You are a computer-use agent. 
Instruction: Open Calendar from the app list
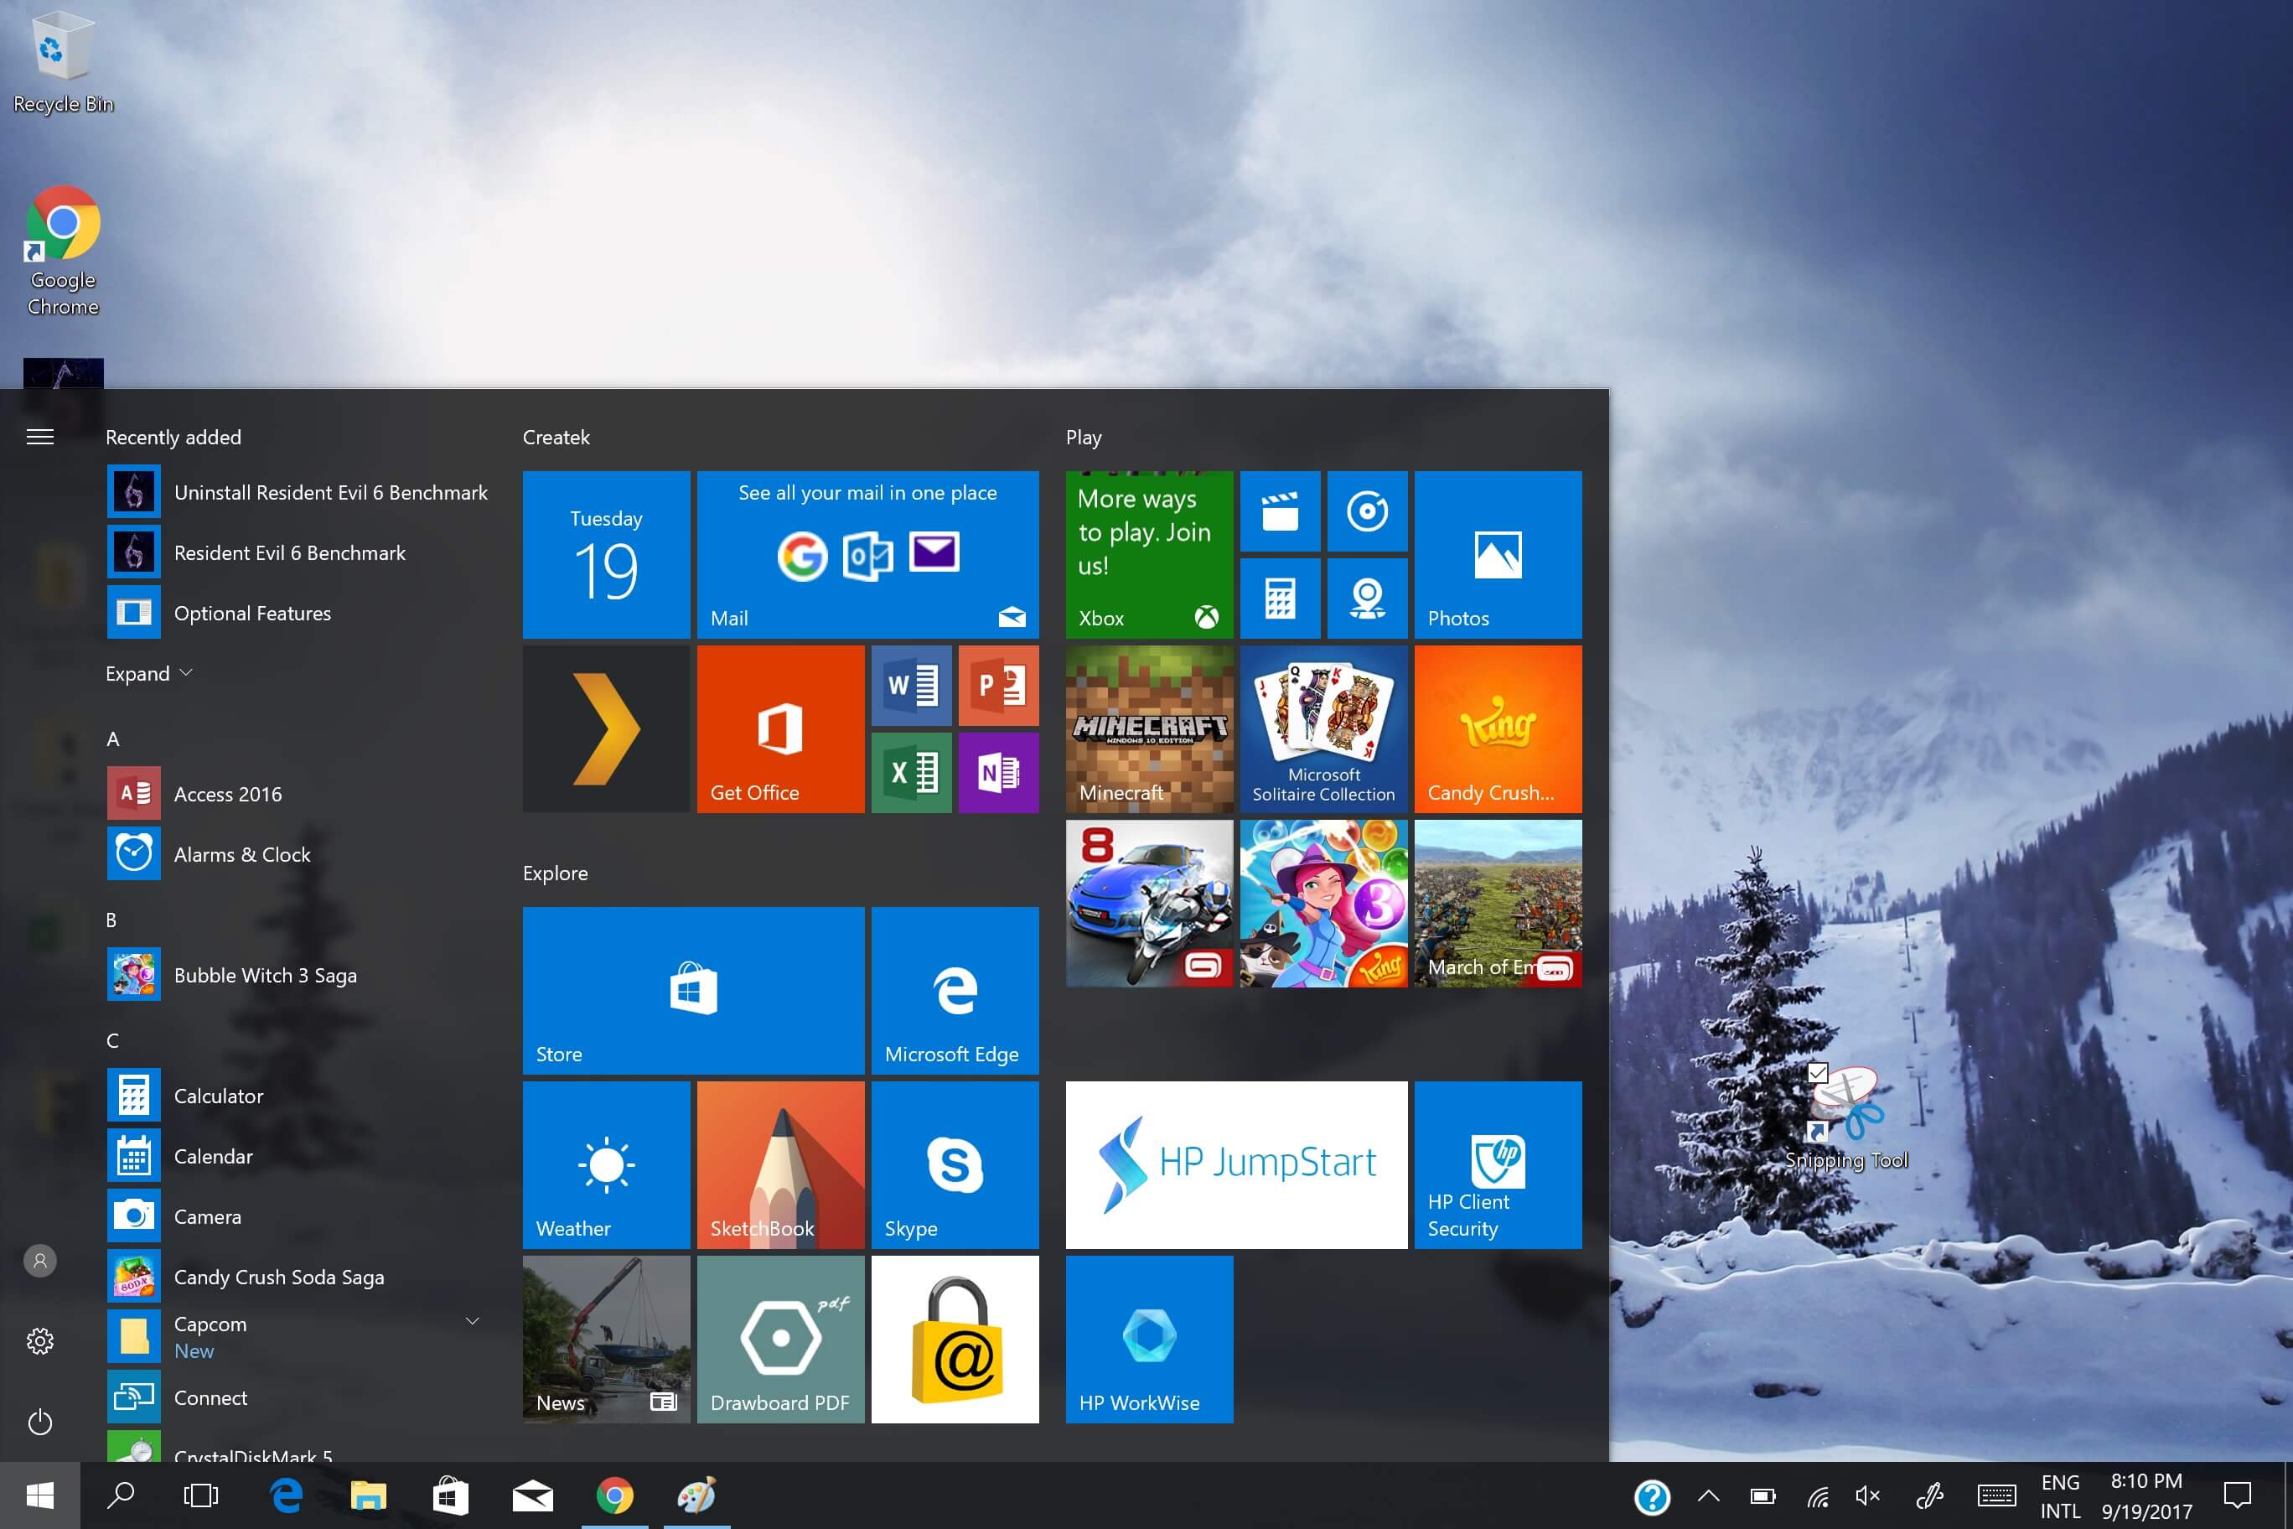[298, 1157]
